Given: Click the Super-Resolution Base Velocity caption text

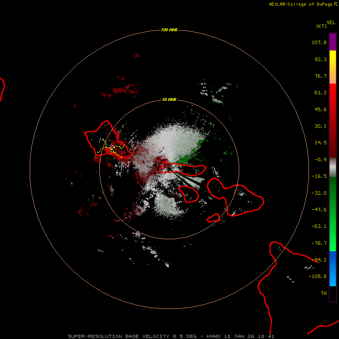Looking at the screenshot, I should [x=171, y=336].
